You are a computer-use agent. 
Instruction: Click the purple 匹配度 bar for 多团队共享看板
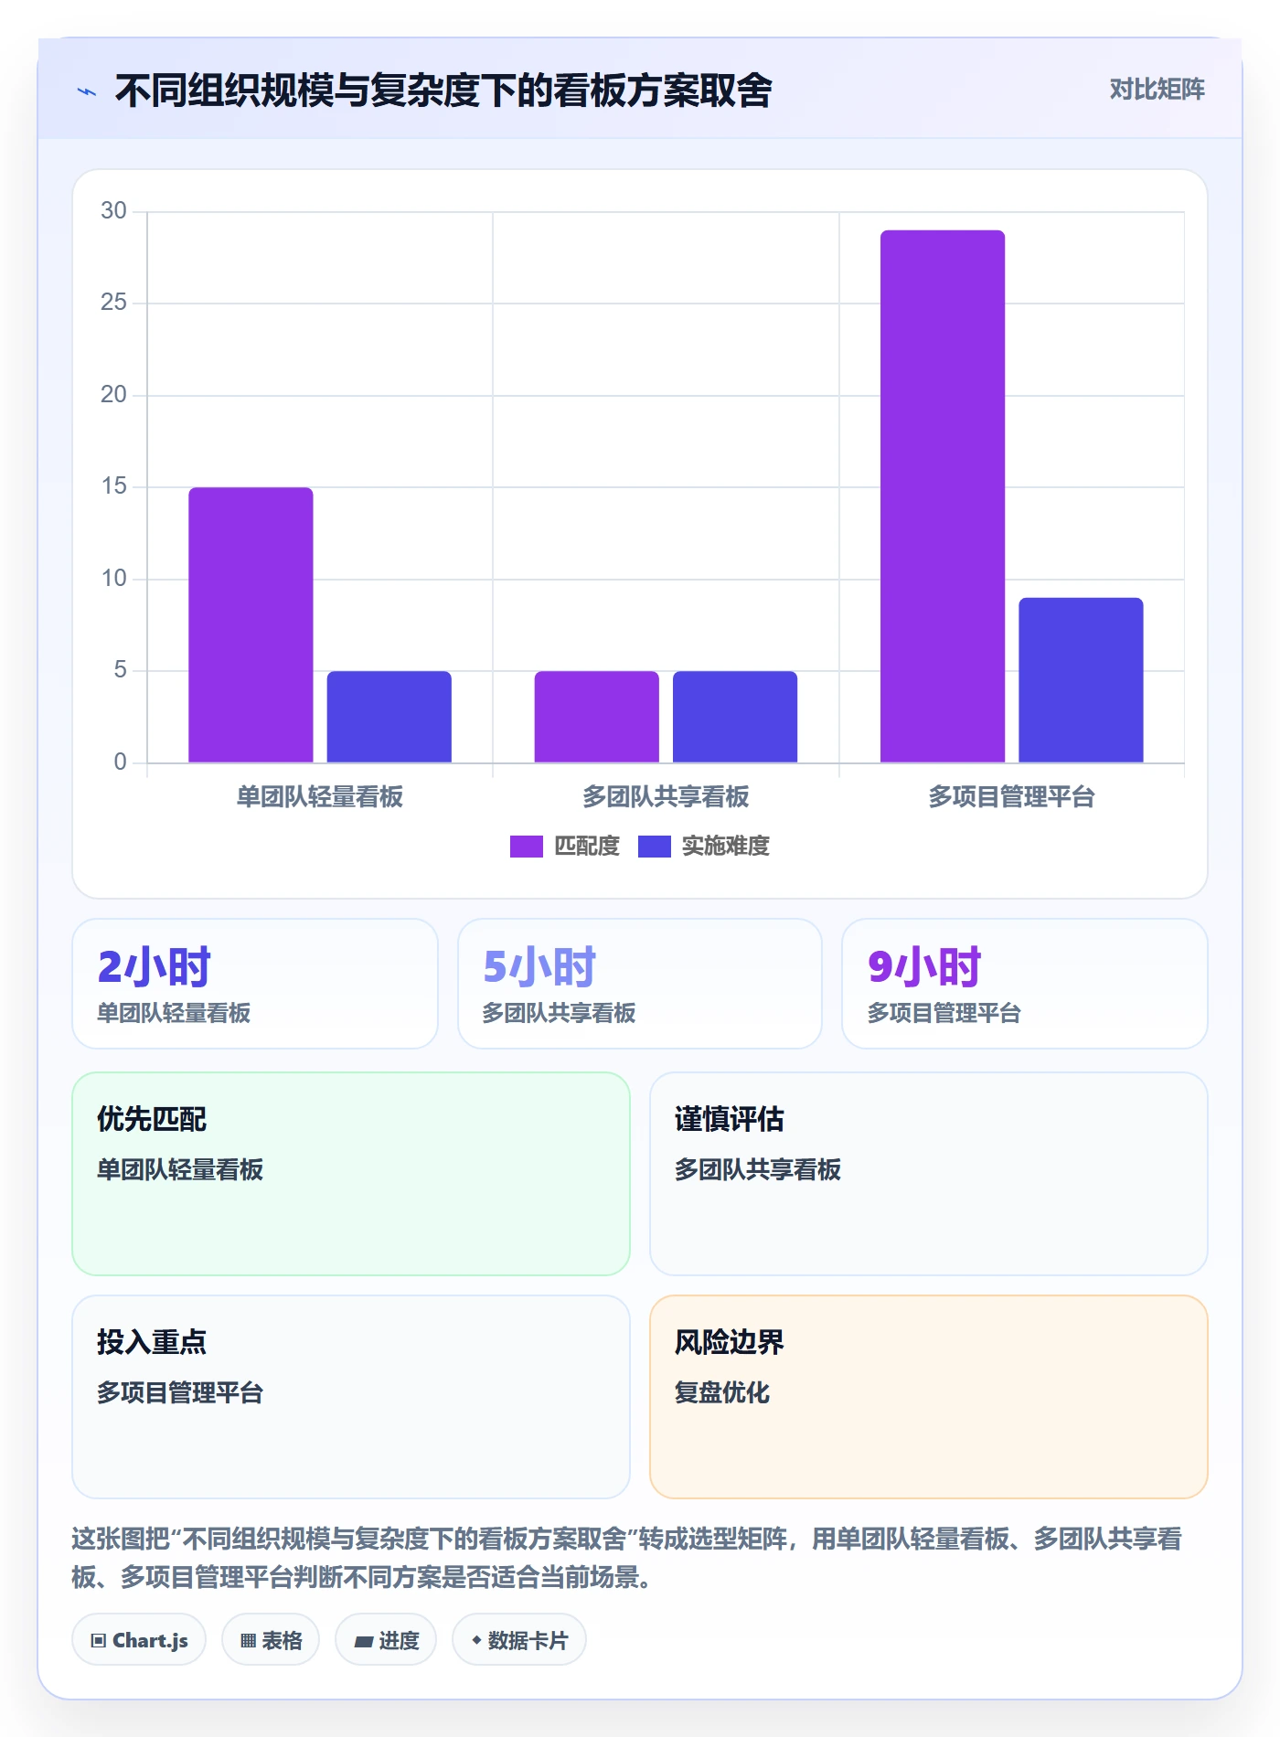[x=596, y=717]
